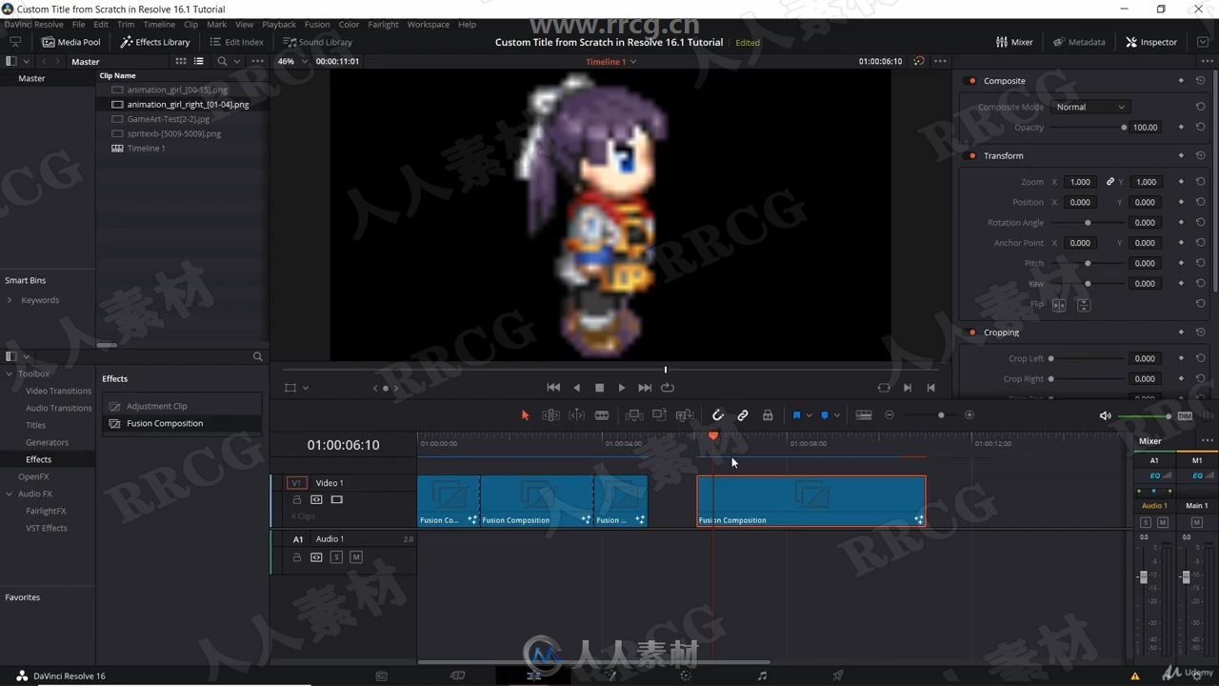Collapse the Toolbox tree section
Image resolution: width=1219 pixels, height=686 pixels.
point(10,373)
